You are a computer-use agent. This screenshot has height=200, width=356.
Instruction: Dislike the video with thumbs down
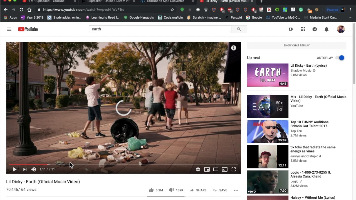171,190
